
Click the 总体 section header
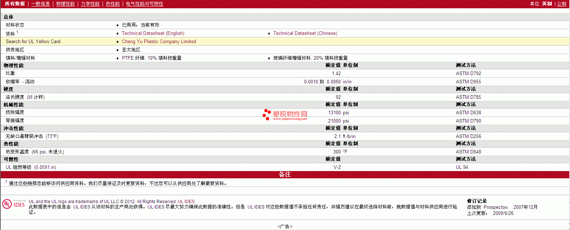pos(9,17)
